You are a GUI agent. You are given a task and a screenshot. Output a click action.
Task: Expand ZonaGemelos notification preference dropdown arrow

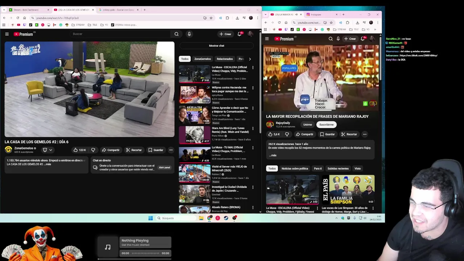coord(51,150)
